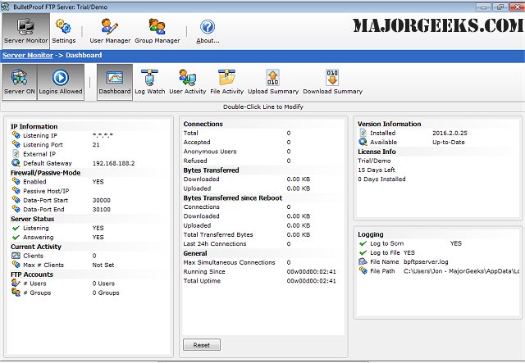Switch to the Download Summary view

pyautogui.click(x=332, y=82)
